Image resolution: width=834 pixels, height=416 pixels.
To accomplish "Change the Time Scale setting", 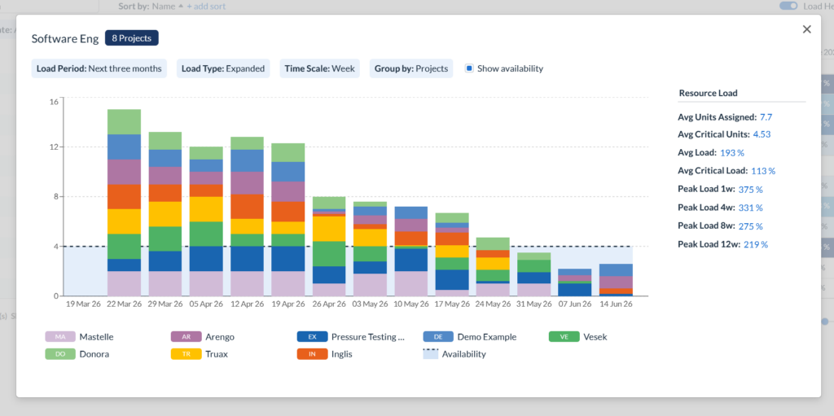I will (319, 68).
